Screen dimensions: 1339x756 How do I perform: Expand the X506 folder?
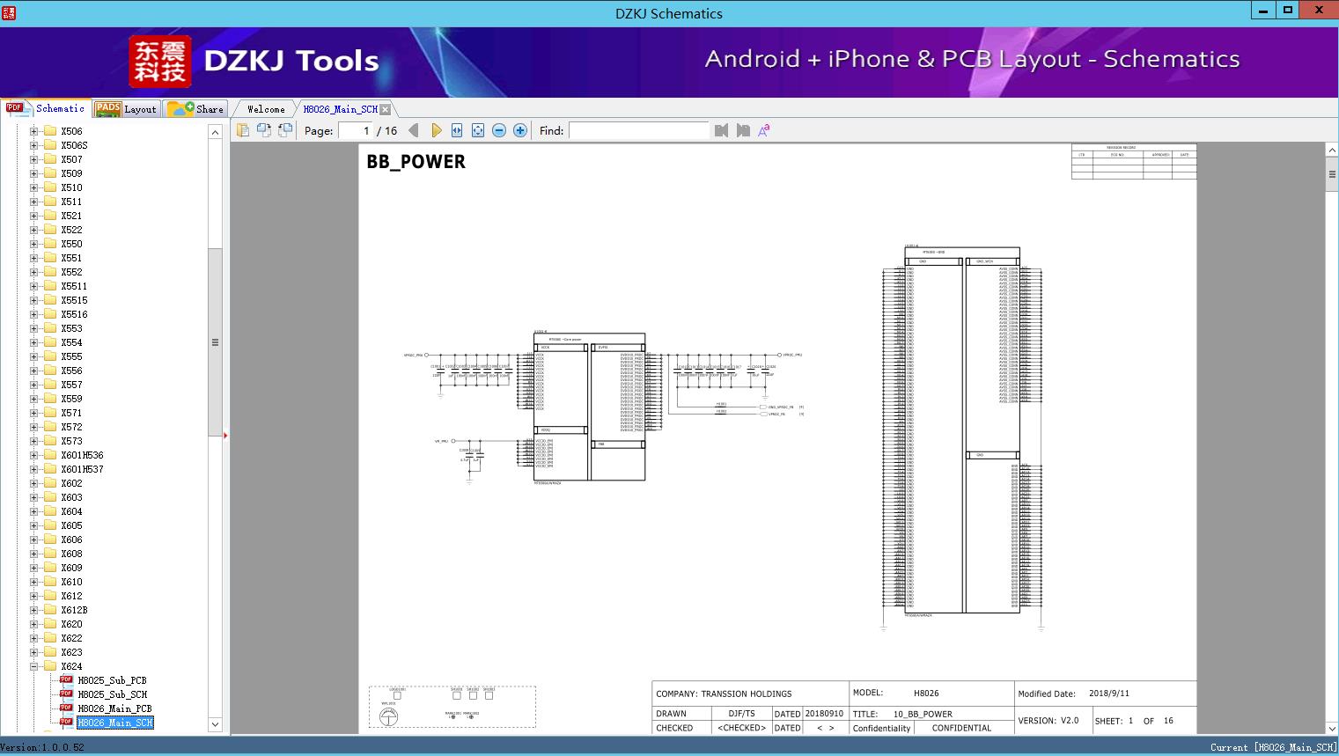click(x=34, y=131)
